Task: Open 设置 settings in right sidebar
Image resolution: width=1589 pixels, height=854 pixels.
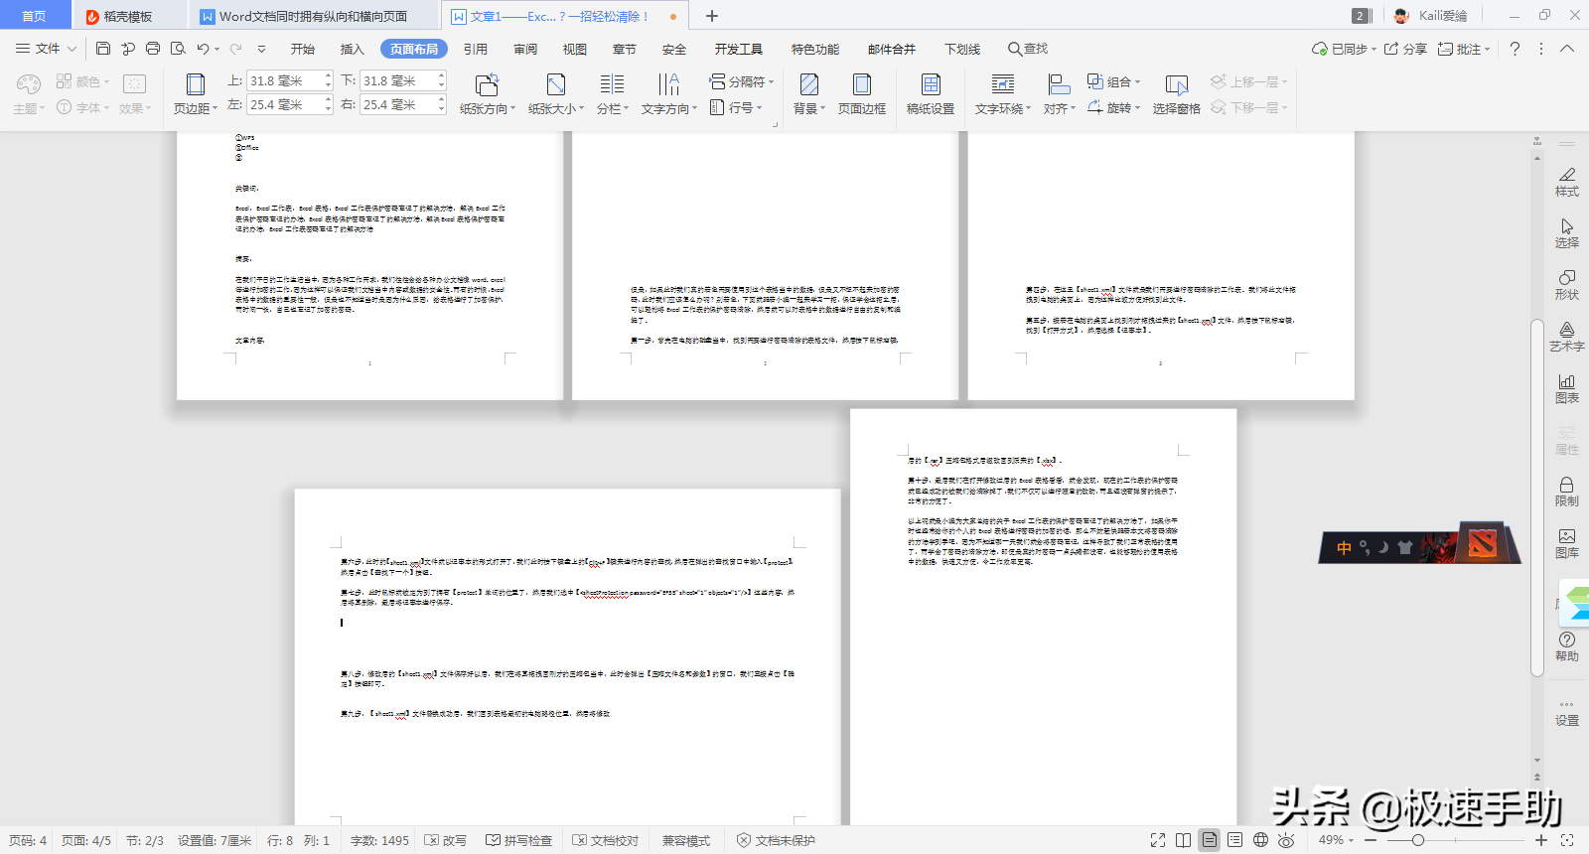Action: (1567, 713)
